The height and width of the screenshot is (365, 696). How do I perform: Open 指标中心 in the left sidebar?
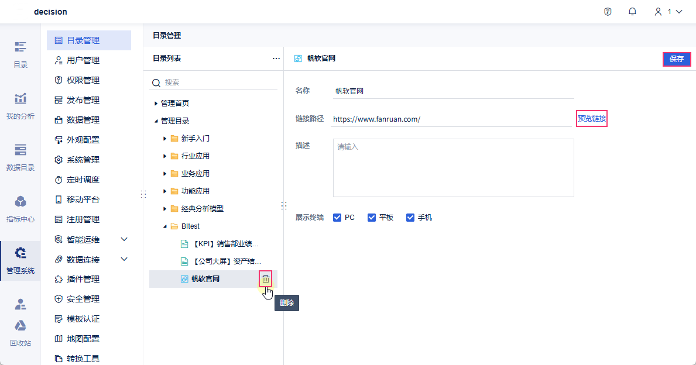click(x=20, y=209)
